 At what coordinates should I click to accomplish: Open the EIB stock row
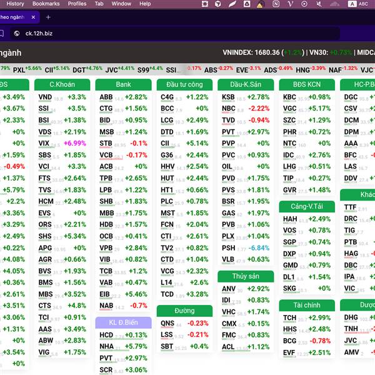tap(123, 294)
